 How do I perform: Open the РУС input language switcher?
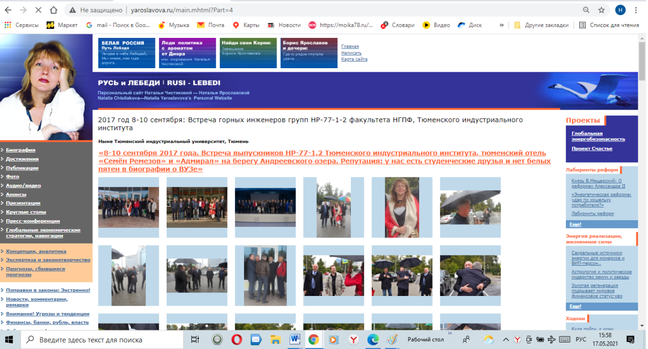[582, 339]
